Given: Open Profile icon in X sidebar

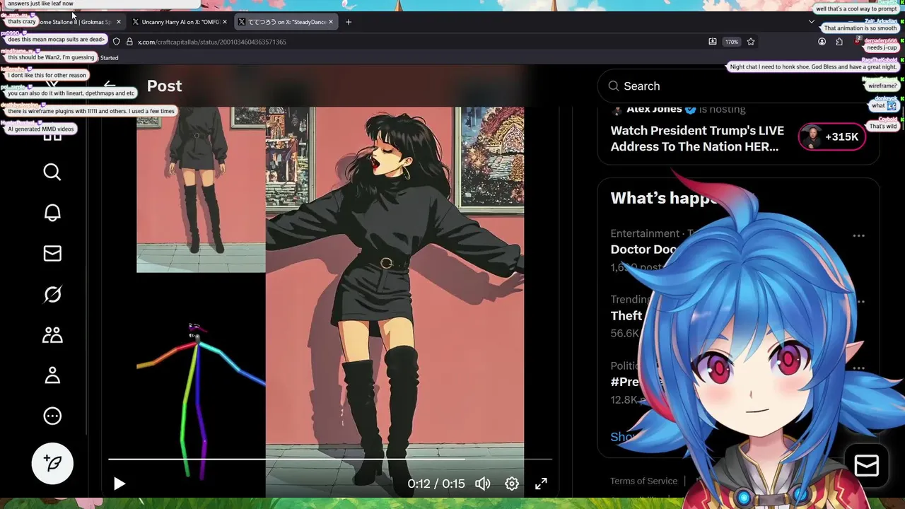Looking at the screenshot, I should (x=52, y=375).
